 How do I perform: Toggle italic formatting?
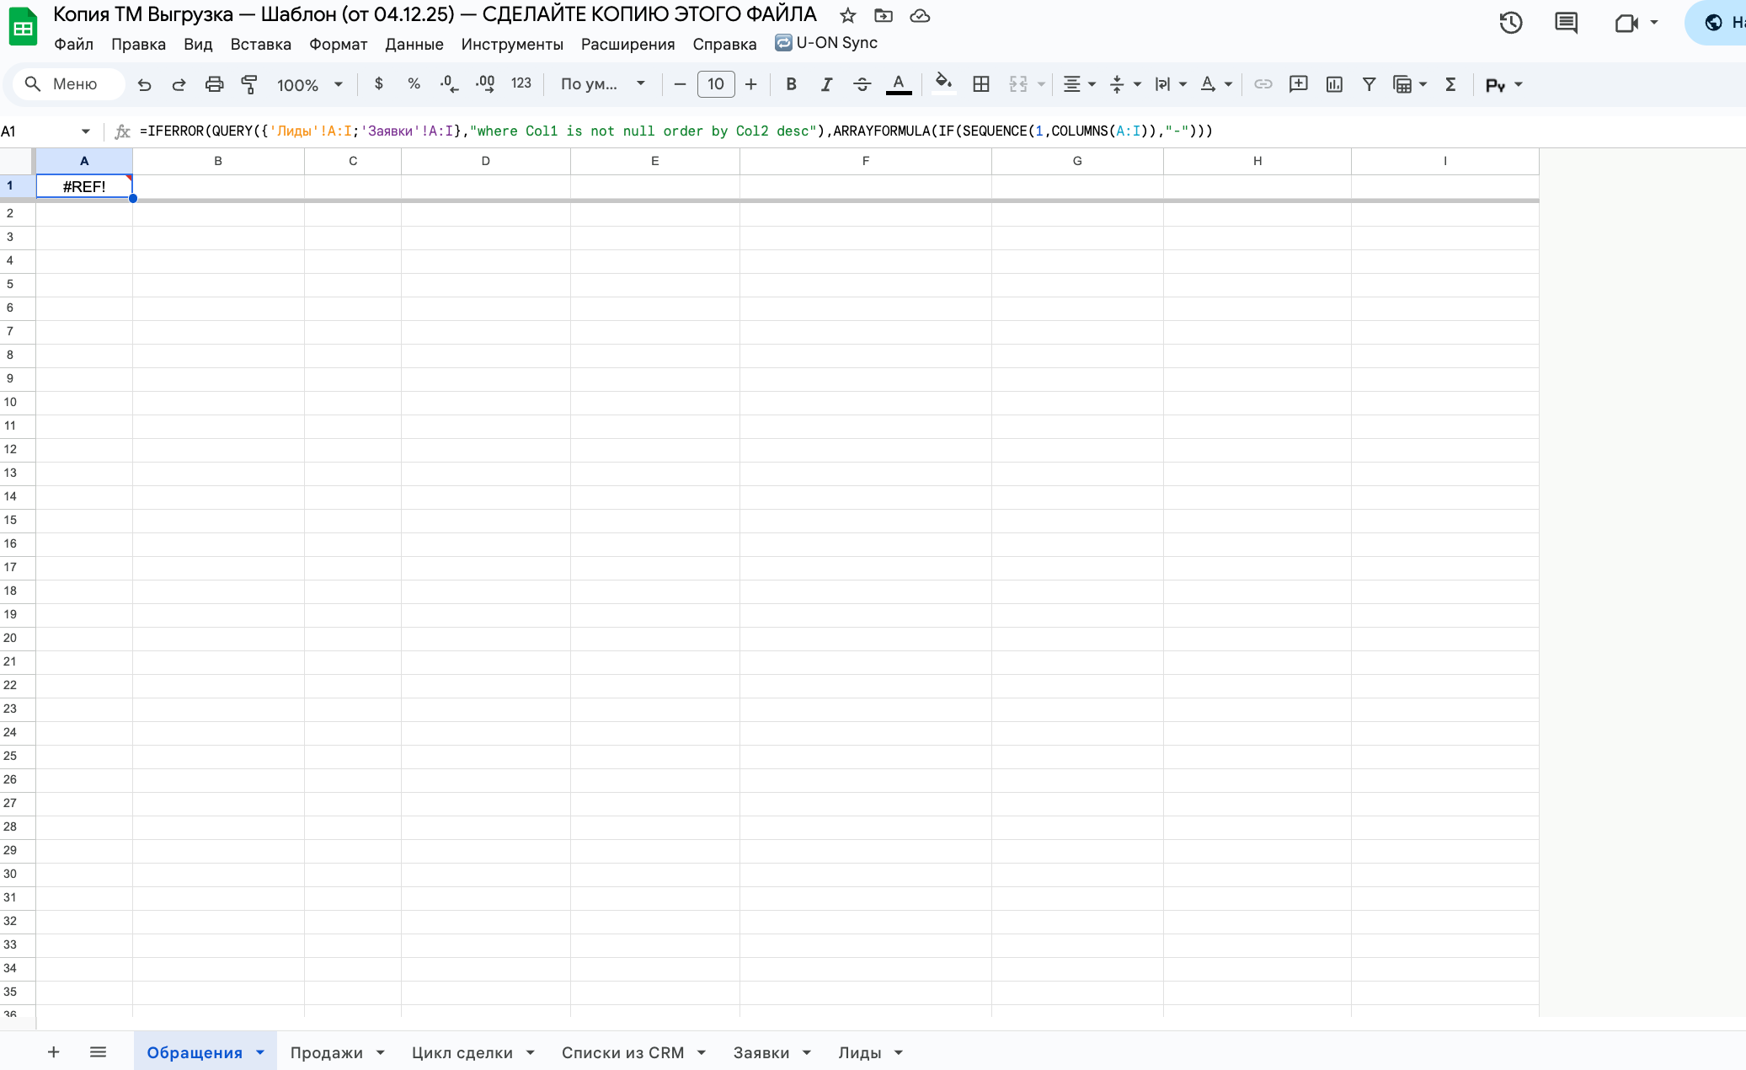point(826,84)
